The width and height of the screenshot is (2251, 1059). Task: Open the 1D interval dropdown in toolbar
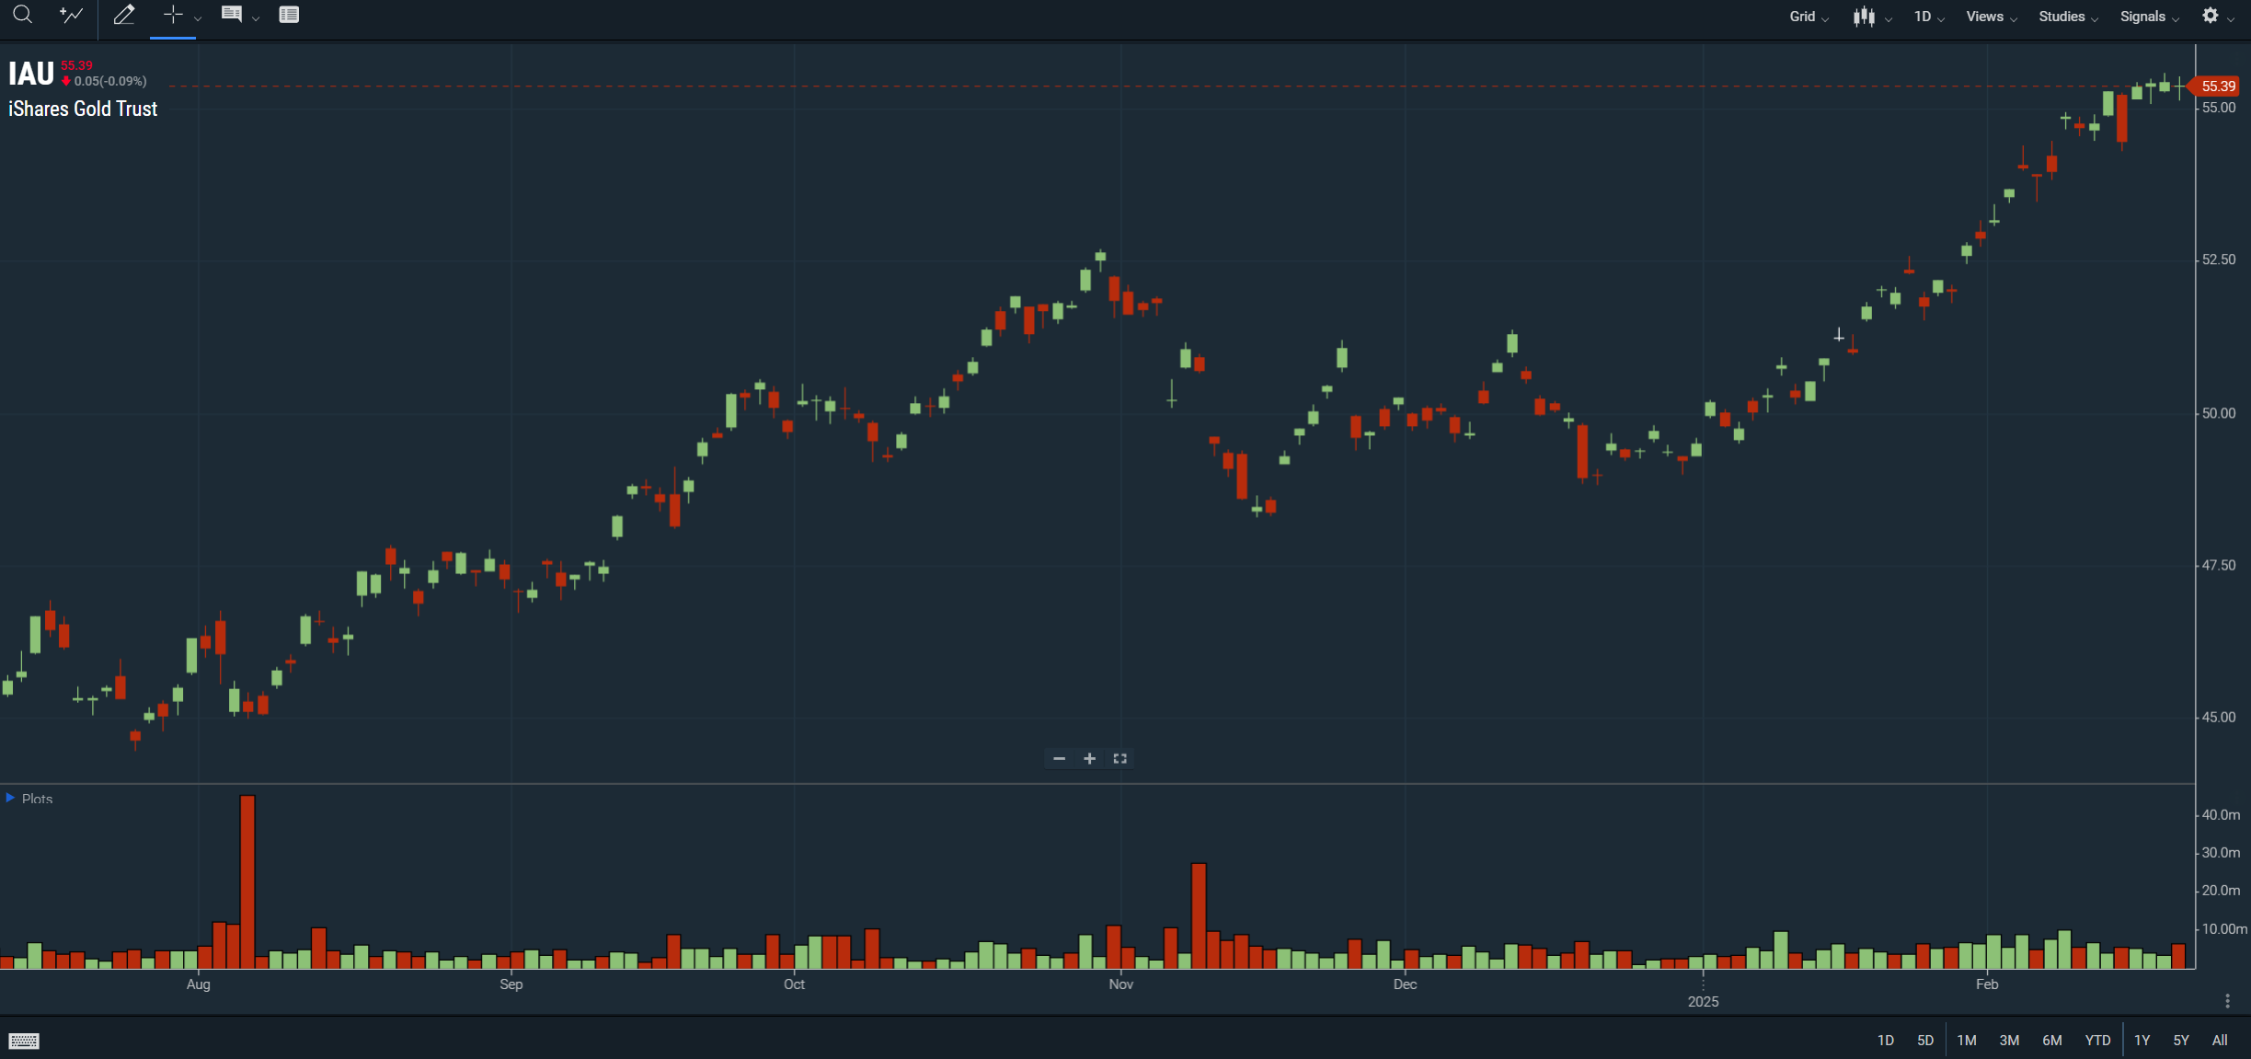[1929, 17]
